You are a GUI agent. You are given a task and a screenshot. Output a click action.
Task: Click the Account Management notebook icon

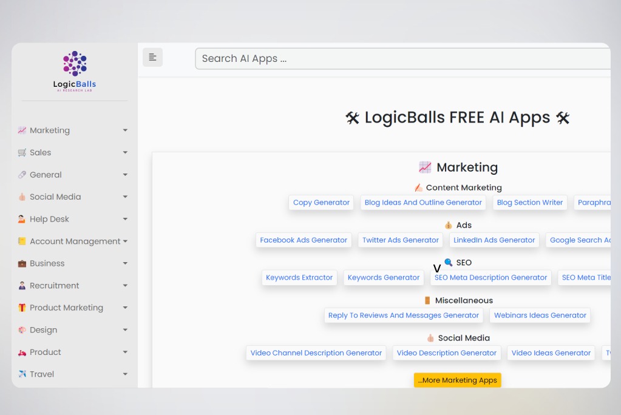click(22, 241)
